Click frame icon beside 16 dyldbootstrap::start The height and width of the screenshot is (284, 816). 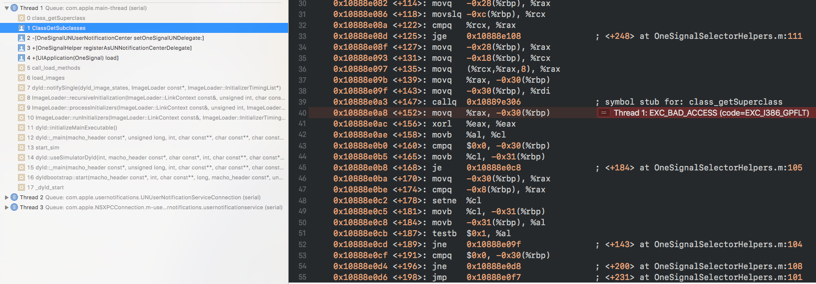click(x=21, y=177)
